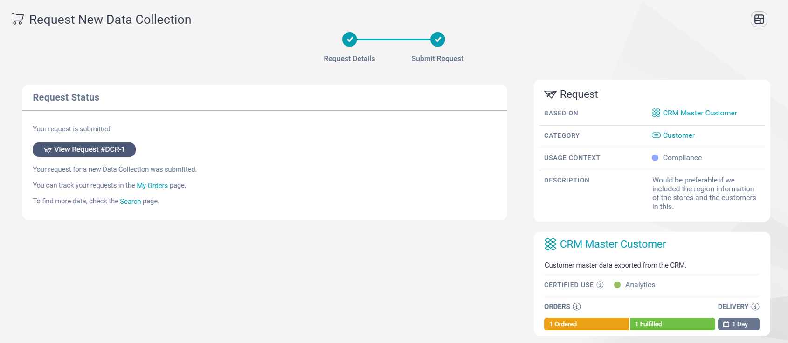788x343 pixels.
Task: Click the paper plane icon in Request panel
Action: click(550, 94)
